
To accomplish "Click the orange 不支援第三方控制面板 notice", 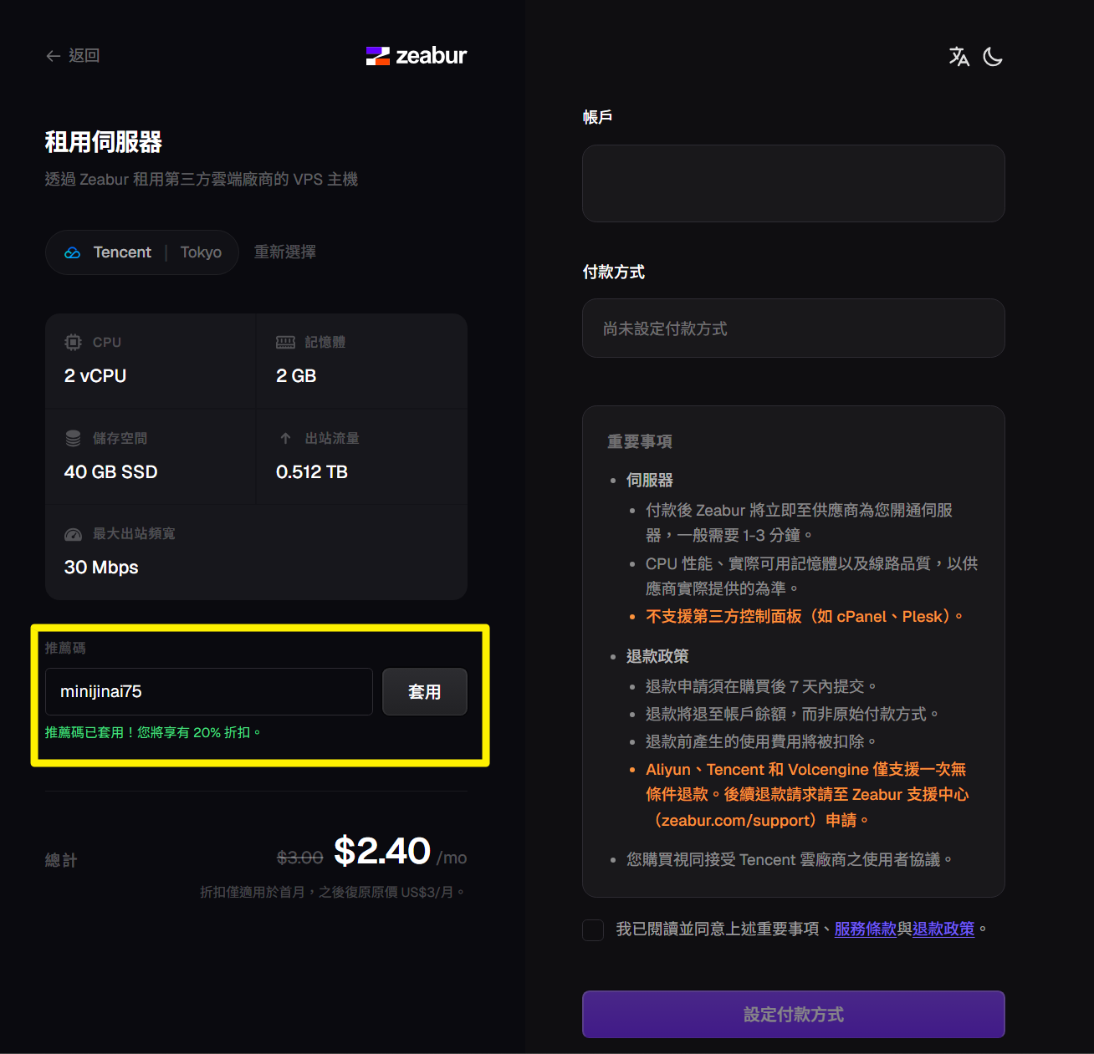I will pyautogui.click(x=805, y=617).
